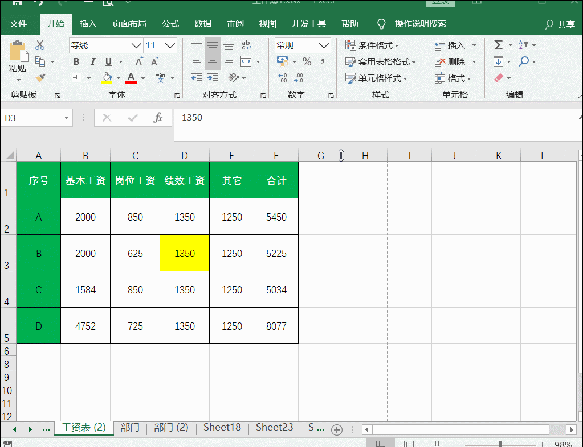Open Find and Select magnifier

pos(524,61)
